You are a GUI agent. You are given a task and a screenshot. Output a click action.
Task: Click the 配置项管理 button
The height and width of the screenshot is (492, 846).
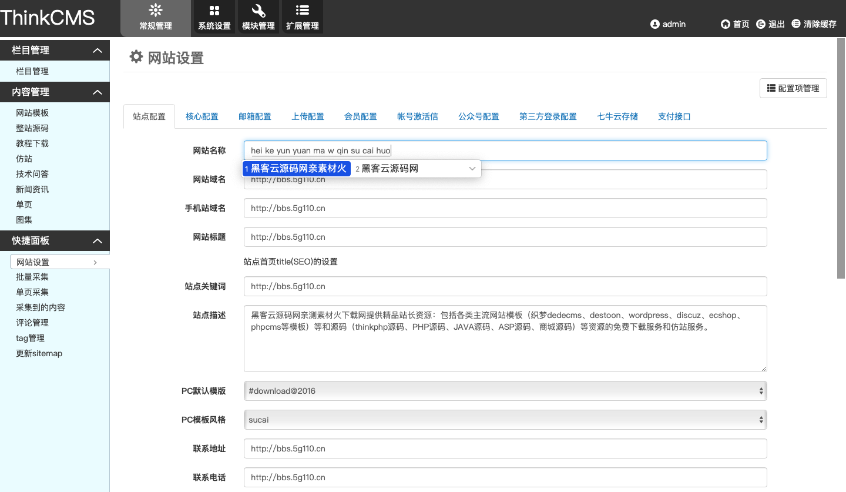(793, 88)
